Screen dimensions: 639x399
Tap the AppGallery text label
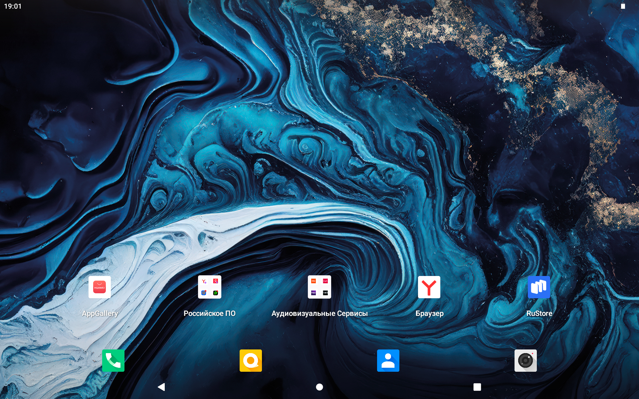[x=100, y=313]
